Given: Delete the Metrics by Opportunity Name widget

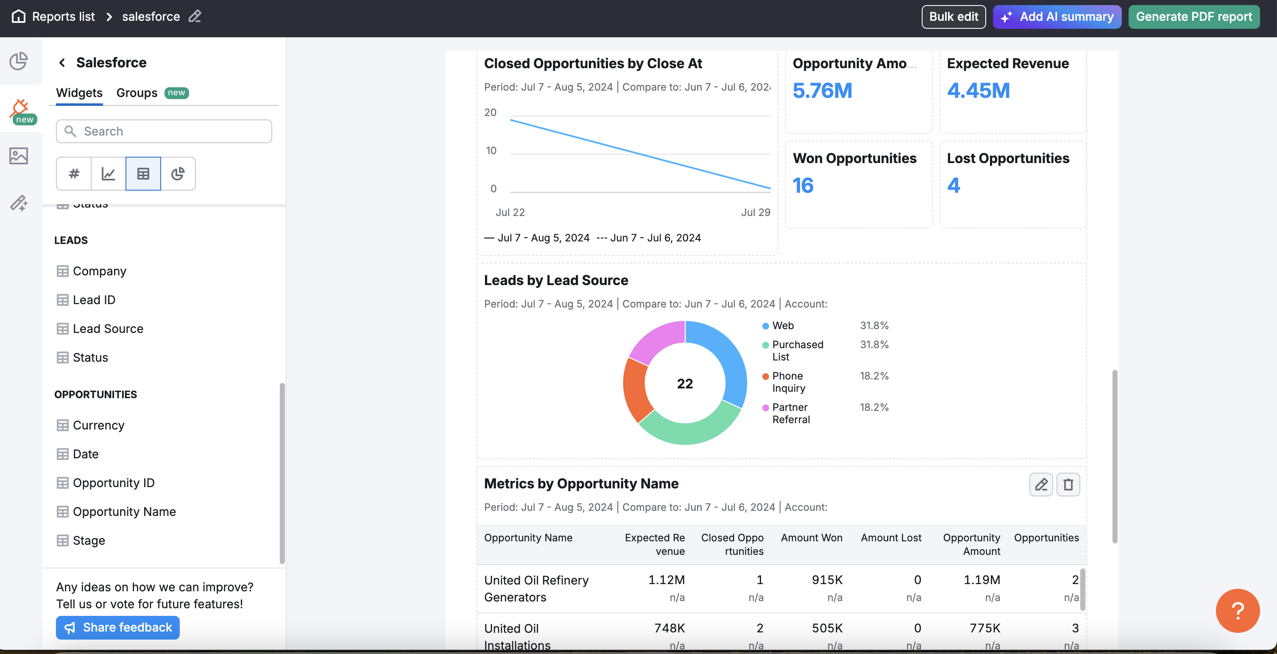Looking at the screenshot, I should click(x=1068, y=484).
